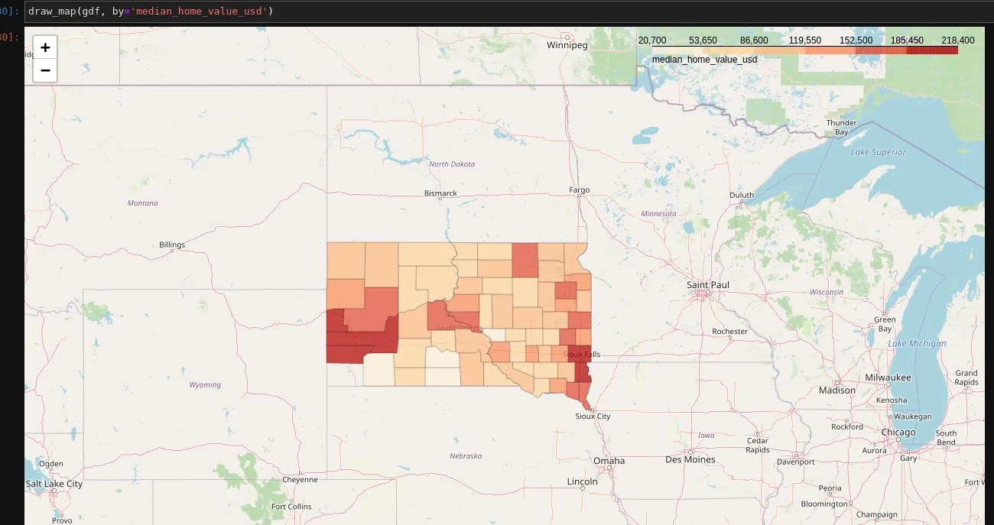This screenshot has width=994, height=525.
Task: Select the Saint Paul city label
Action: click(x=708, y=285)
